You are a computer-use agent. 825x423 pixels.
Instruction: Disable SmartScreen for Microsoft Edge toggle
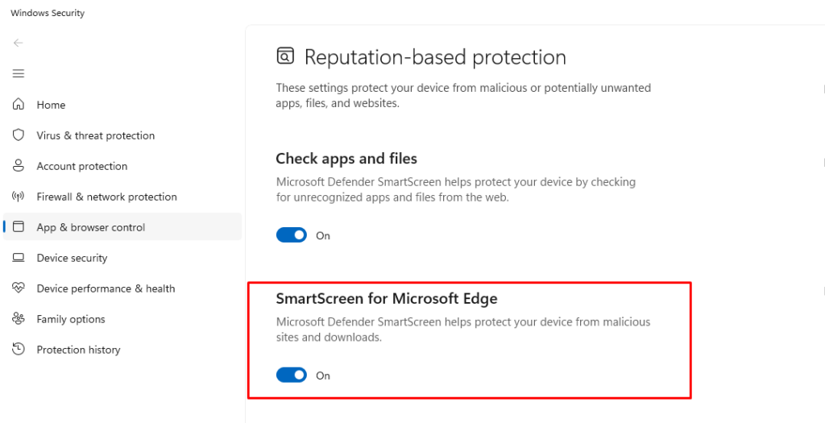[292, 375]
